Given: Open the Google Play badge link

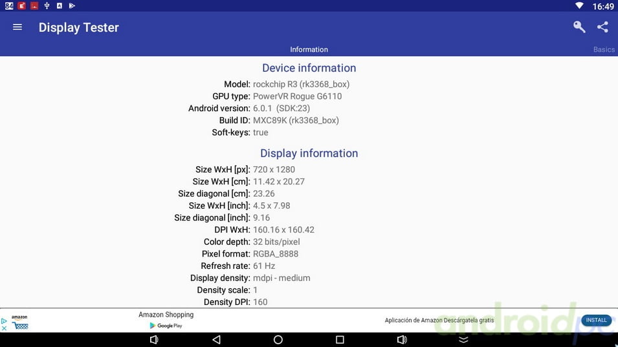Looking at the screenshot, I should 166,326.
